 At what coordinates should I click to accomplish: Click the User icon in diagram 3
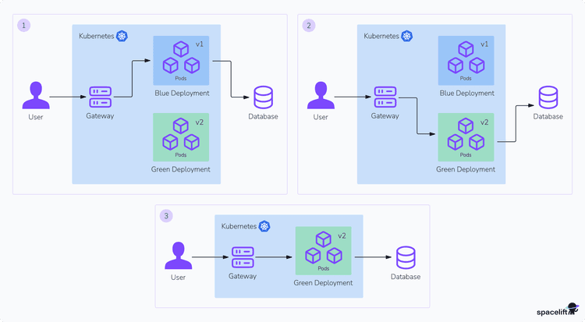pos(179,256)
